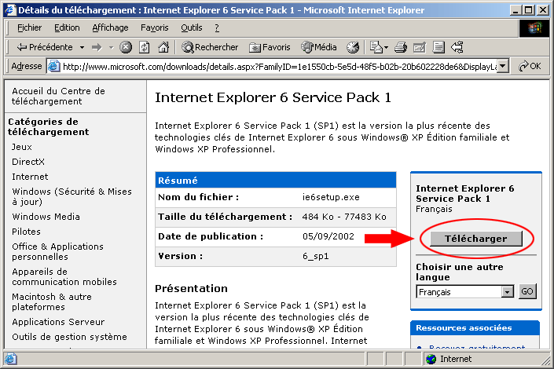
Task: Stop loading with the Stop icon
Action: (x=126, y=47)
